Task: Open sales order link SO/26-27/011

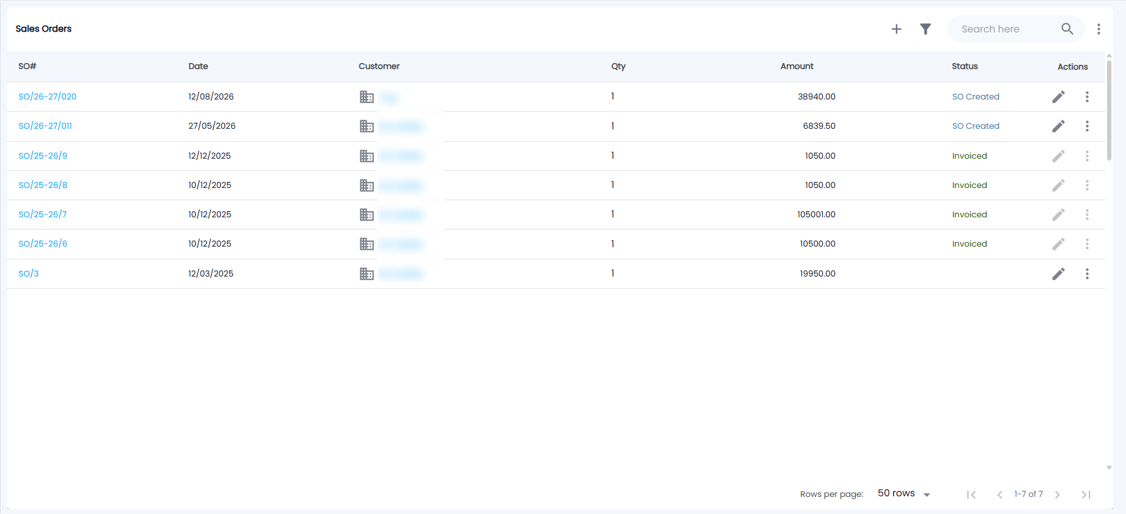Action: (45, 126)
